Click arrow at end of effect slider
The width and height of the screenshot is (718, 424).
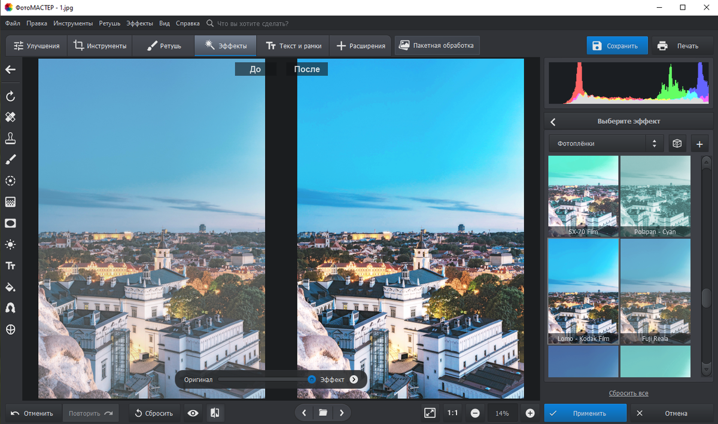[x=354, y=379]
